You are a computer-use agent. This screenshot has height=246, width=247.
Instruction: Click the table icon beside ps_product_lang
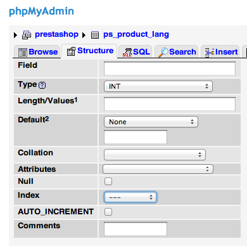pos(95,35)
